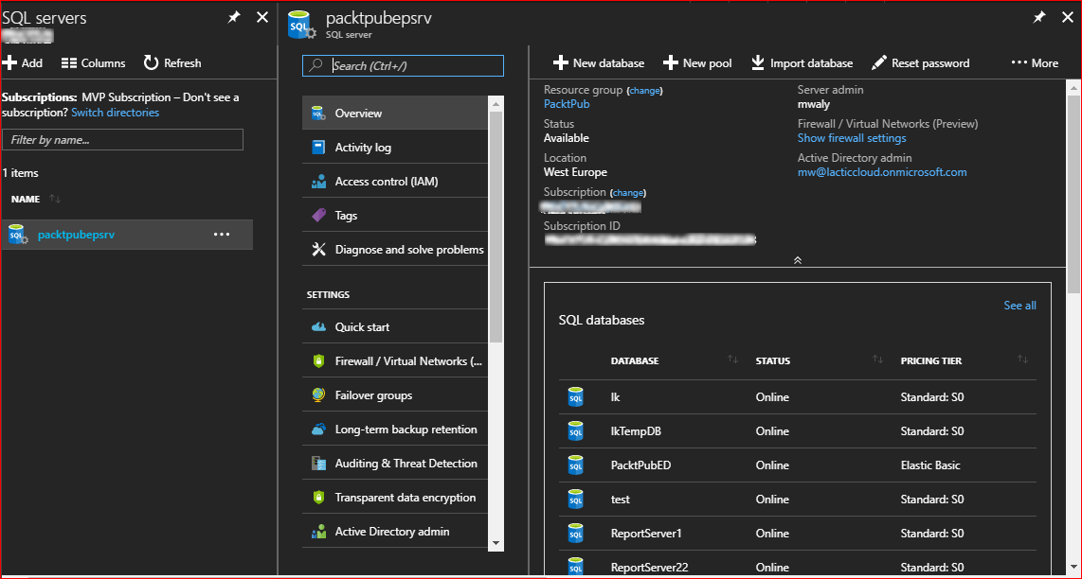The image size is (1082, 579).
Task: Open the PacktPubED database row
Action: point(797,465)
